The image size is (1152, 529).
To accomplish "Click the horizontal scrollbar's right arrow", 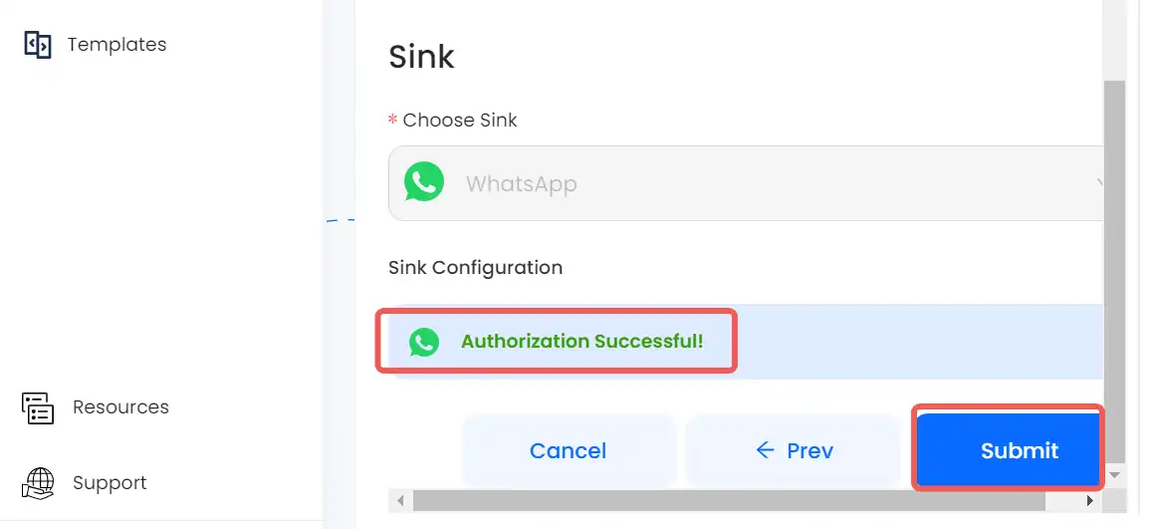I will coord(1090,501).
